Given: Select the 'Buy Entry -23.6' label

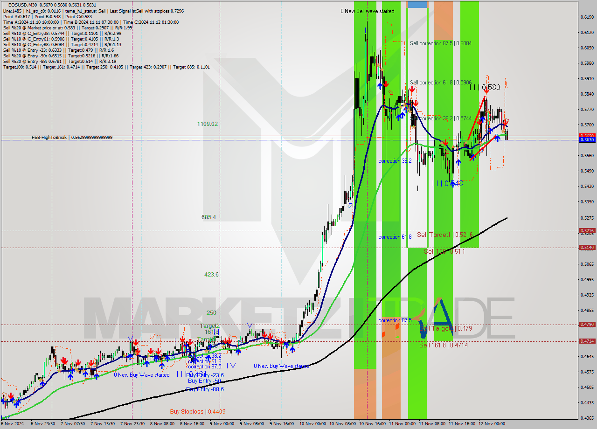Looking at the screenshot, I should point(205,375).
